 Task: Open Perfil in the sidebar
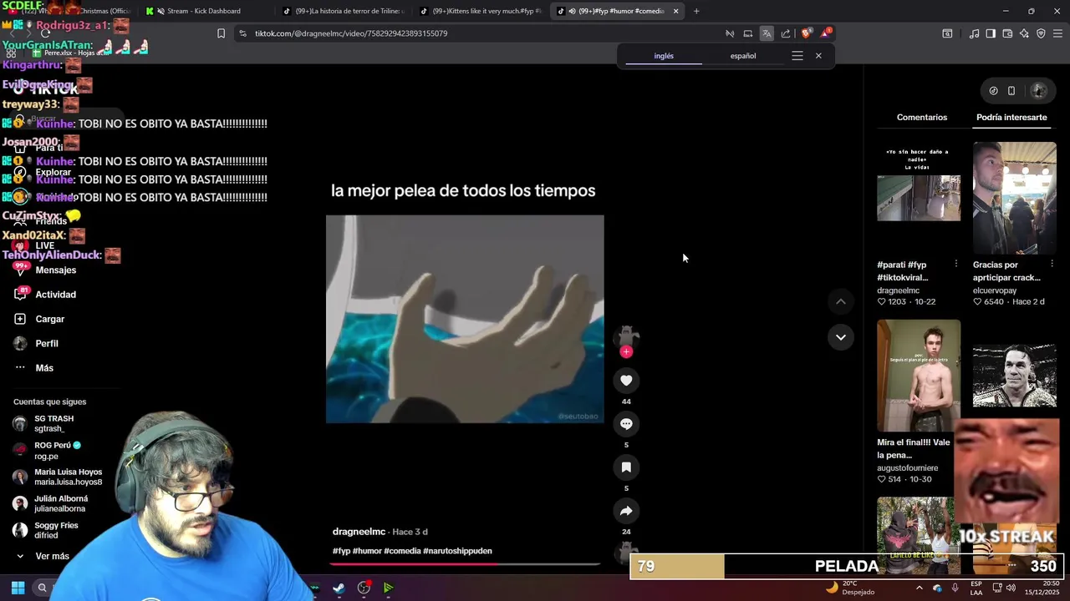pyautogui.click(x=47, y=344)
